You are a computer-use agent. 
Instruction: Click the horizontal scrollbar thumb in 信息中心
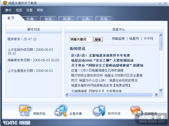[x=111, y=94]
